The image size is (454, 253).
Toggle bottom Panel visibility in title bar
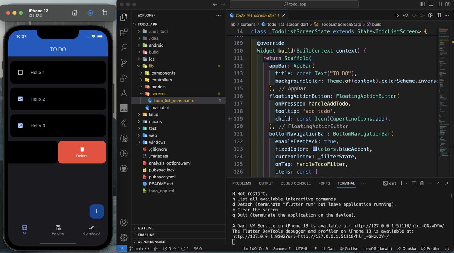tap(431, 4)
